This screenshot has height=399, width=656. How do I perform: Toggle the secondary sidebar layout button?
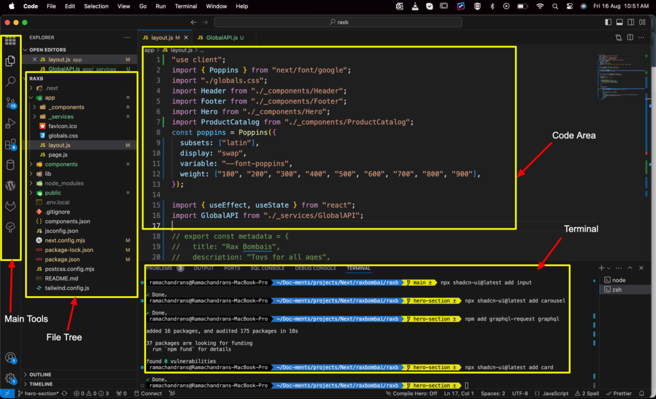click(630, 22)
